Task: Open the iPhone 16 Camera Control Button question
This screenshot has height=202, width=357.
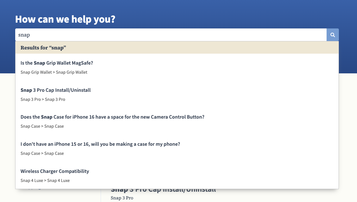Action: click(x=112, y=117)
